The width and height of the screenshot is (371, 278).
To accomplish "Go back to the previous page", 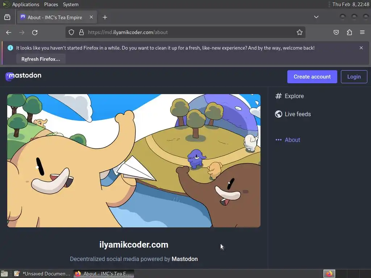I will 9,32.
